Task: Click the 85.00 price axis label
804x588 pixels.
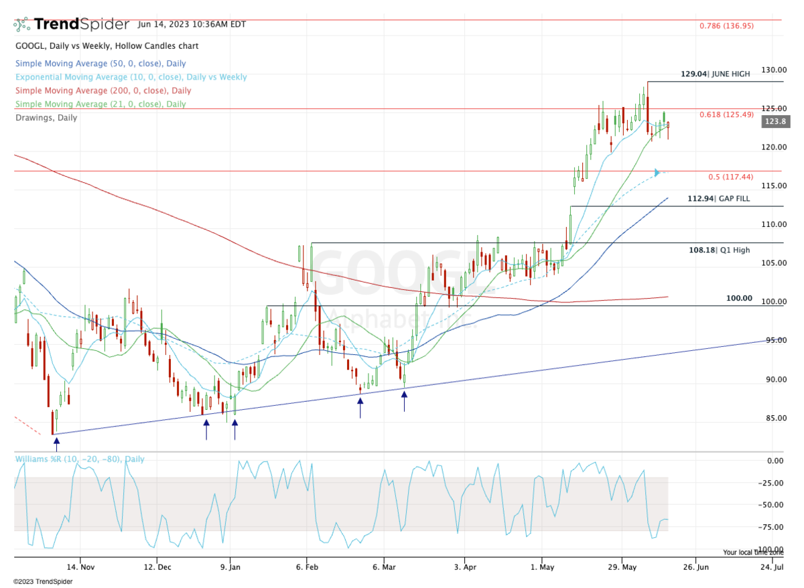Action: pyautogui.click(x=775, y=418)
